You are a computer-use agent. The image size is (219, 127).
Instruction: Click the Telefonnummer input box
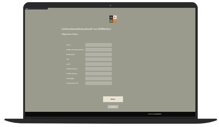98,69
